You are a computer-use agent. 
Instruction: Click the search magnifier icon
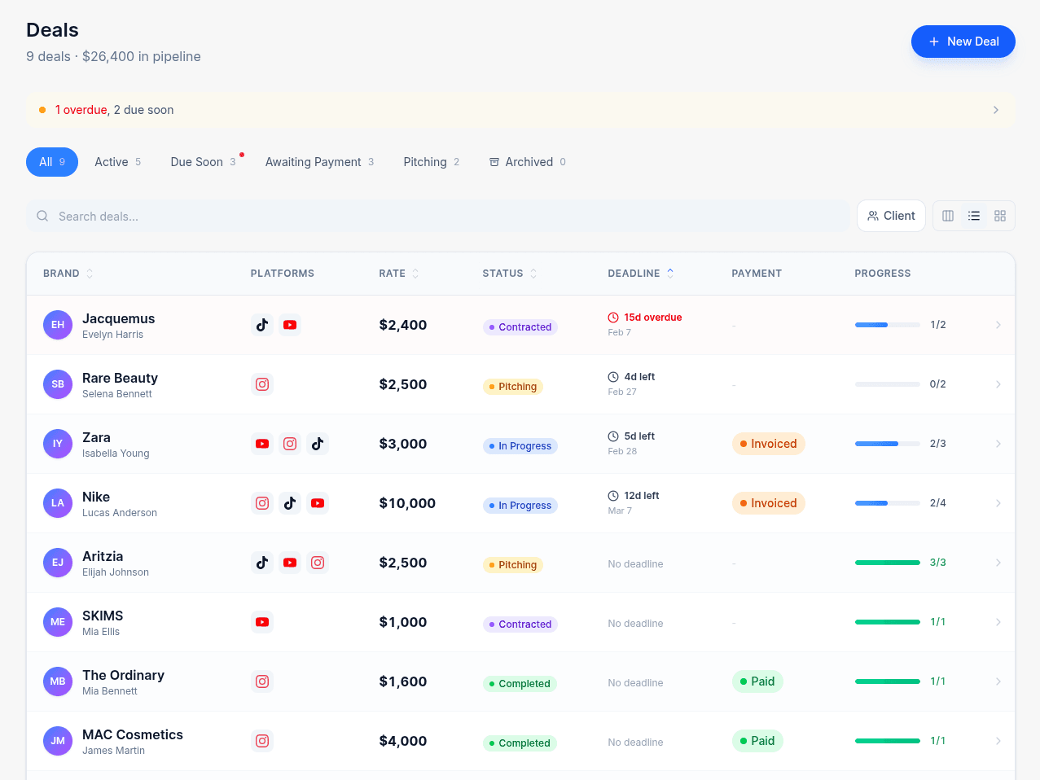tap(42, 216)
